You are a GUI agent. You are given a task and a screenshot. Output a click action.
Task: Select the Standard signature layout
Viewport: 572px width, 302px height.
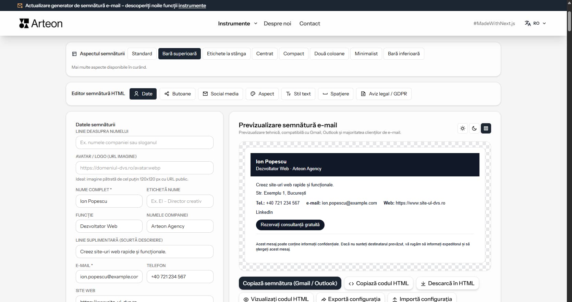coord(142,54)
